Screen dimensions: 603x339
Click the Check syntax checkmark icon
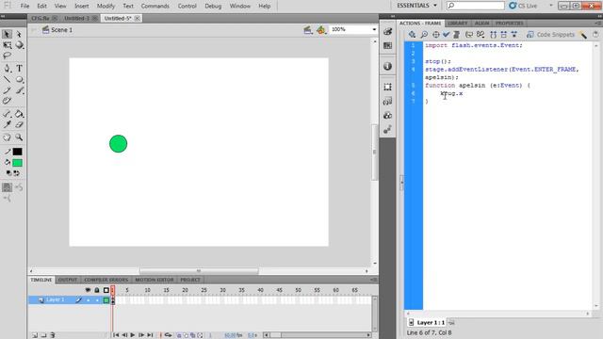point(446,35)
